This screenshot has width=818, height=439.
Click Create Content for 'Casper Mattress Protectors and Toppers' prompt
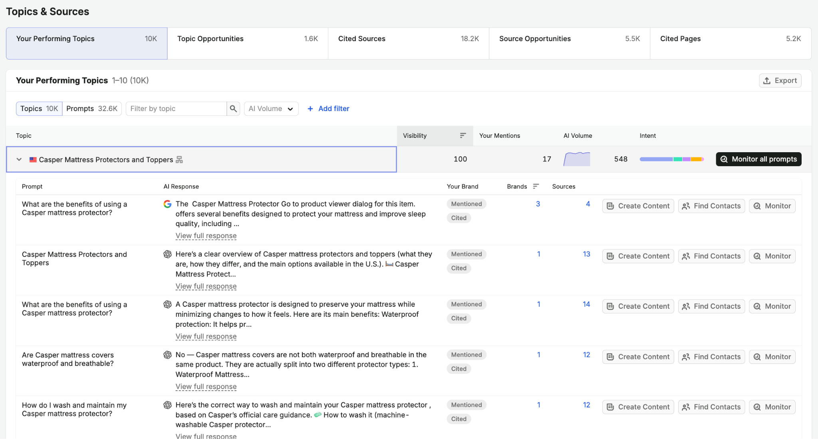[x=638, y=256]
